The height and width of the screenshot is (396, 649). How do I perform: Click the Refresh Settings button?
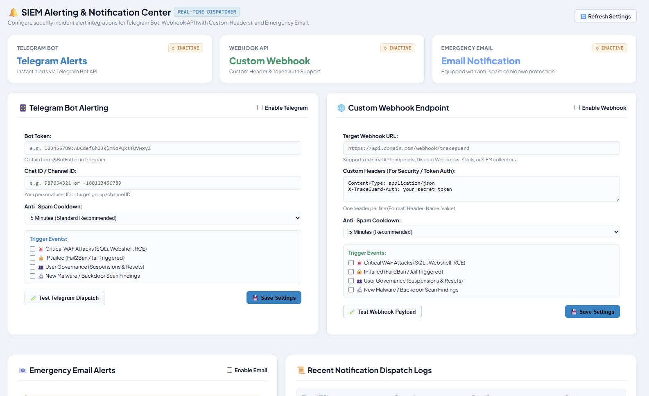tap(605, 16)
